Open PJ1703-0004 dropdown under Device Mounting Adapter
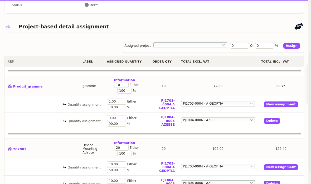This screenshot has height=184, width=311. (x=218, y=166)
